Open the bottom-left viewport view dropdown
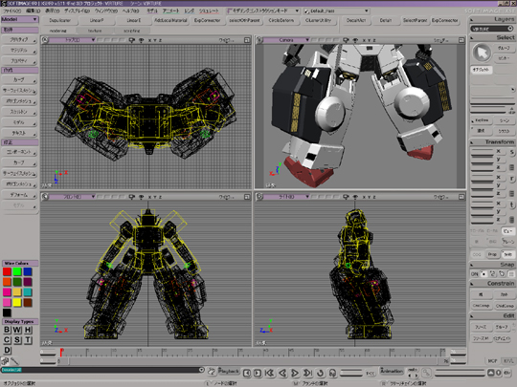This screenshot has height=387, width=517. 72,197
